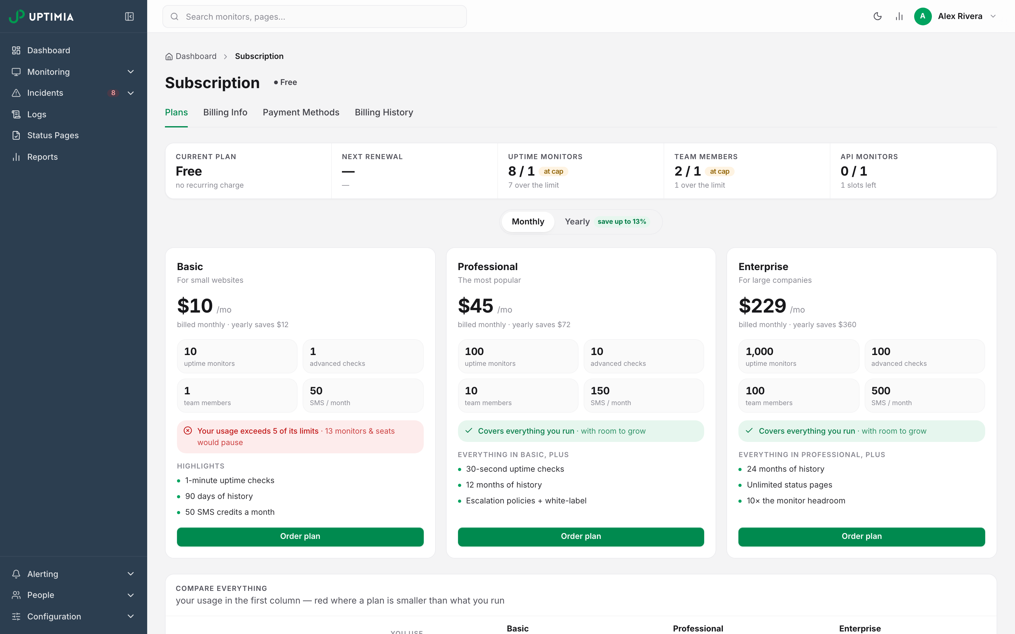Click the Dashboard grid icon in the sidebar
This screenshot has width=1015, height=634.
tap(16, 50)
